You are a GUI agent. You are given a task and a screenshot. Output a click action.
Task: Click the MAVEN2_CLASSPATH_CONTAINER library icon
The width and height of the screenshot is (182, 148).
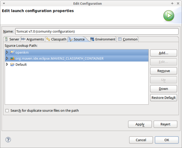12,58
